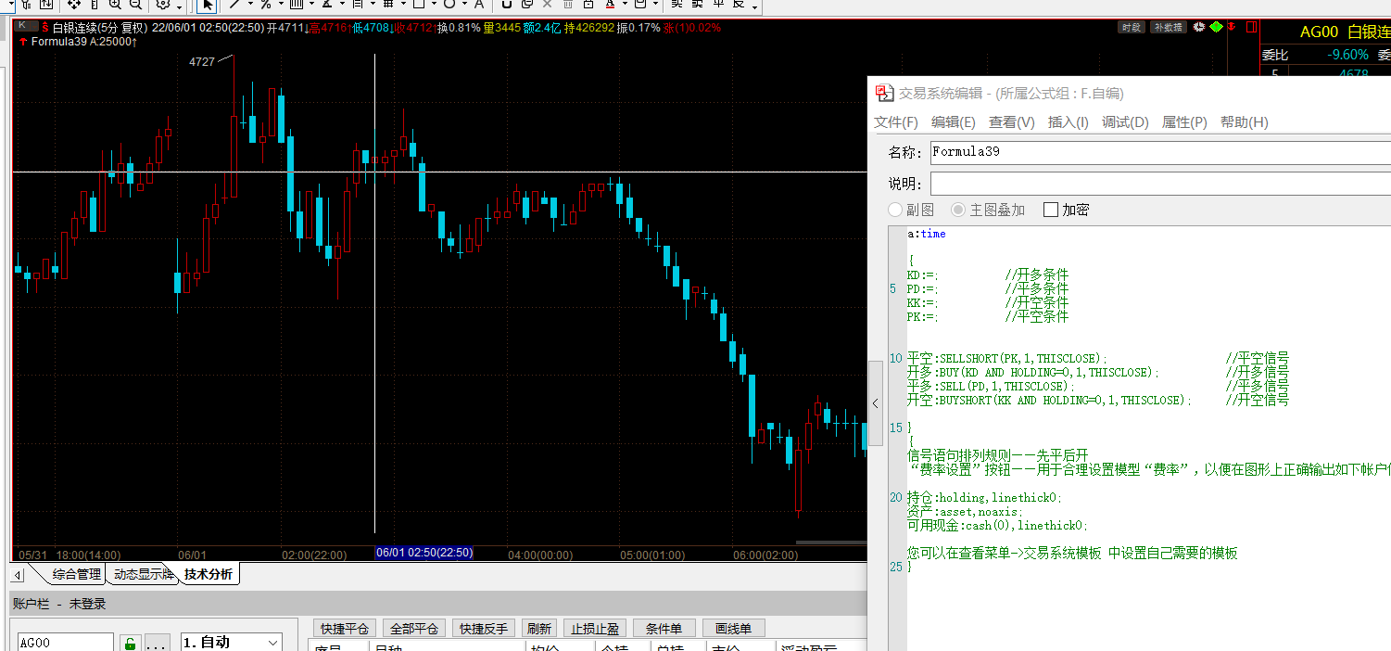Collapse the editor side panel arrow handle

[x=876, y=402]
